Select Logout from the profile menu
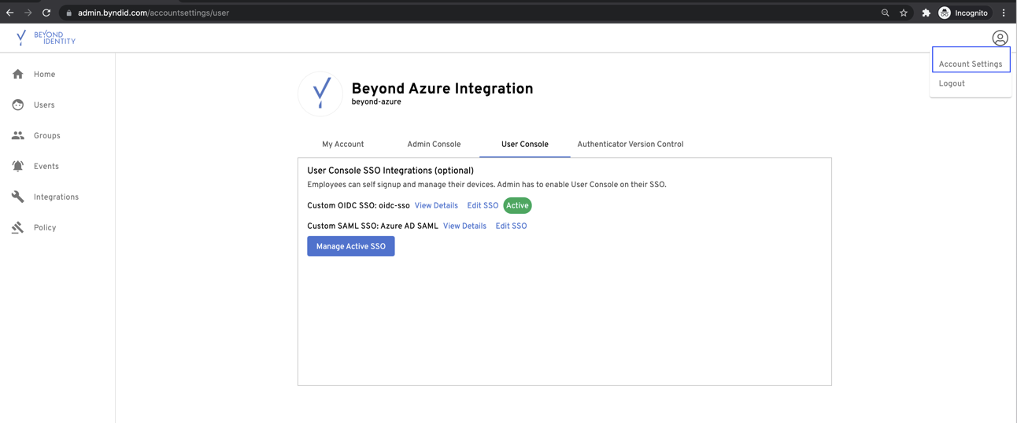This screenshot has height=423, width=1017. click(x=952, y=83)
